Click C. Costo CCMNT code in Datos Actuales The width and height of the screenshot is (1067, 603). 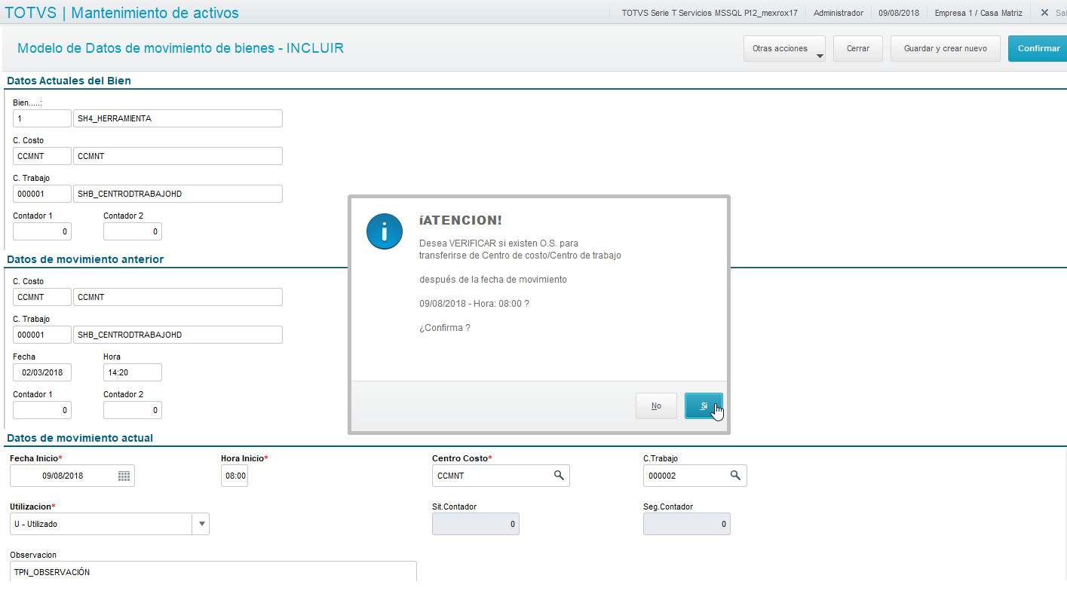42,156
